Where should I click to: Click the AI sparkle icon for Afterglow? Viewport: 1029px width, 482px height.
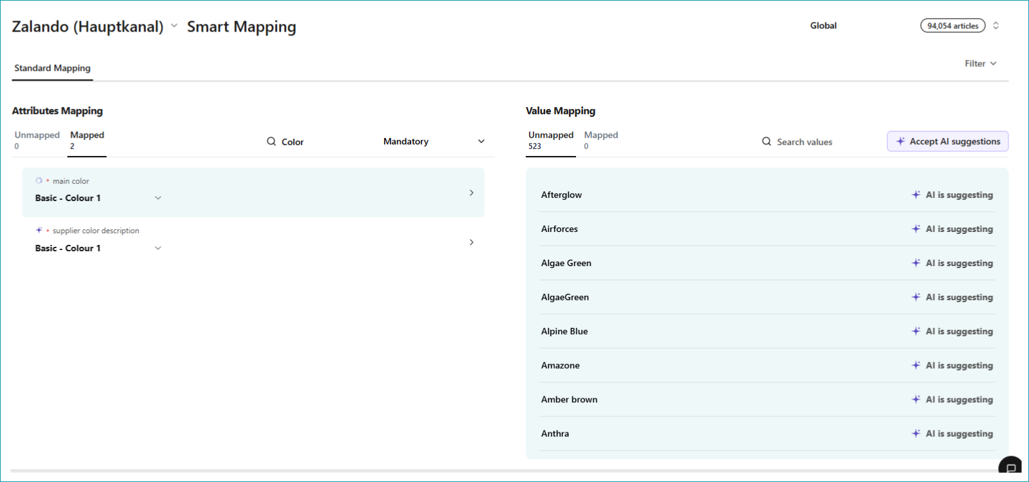916,195
